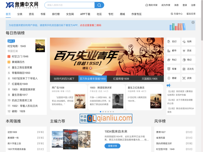The width and height of the screenshot is (203, 152).
Task: Click the 都市 city-building genre icon
Action: tap(169, 50)
